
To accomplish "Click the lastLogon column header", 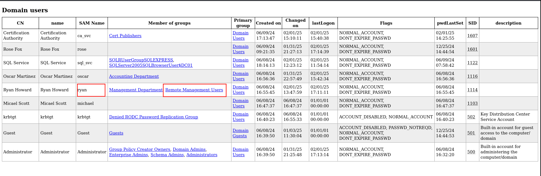I will (x=323, y=23).
